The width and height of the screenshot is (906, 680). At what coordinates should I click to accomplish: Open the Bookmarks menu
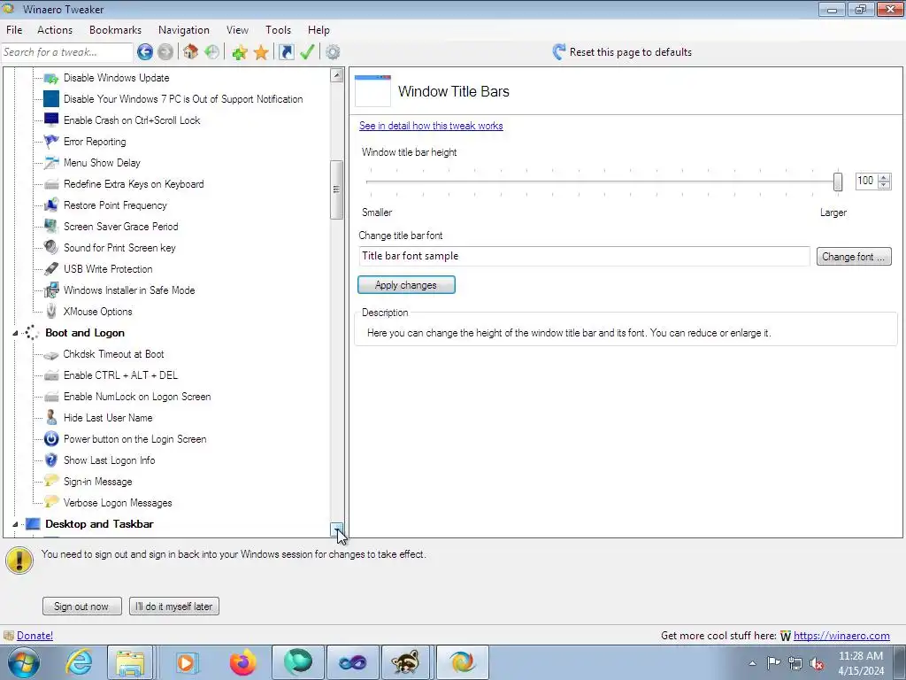point(115,30)
